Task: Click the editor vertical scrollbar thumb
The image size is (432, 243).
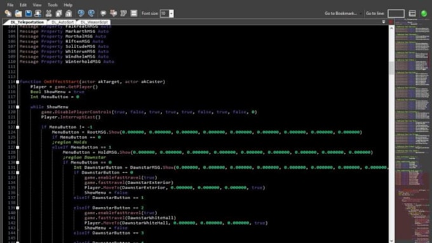Action: pyautogui.click(x=391, y=68)
